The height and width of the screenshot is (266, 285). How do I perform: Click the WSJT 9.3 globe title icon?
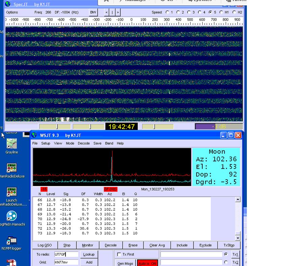point(34,135)
